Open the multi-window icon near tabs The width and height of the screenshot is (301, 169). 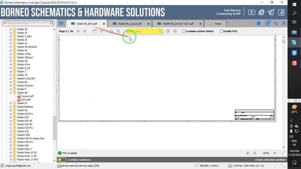point(268,23)
